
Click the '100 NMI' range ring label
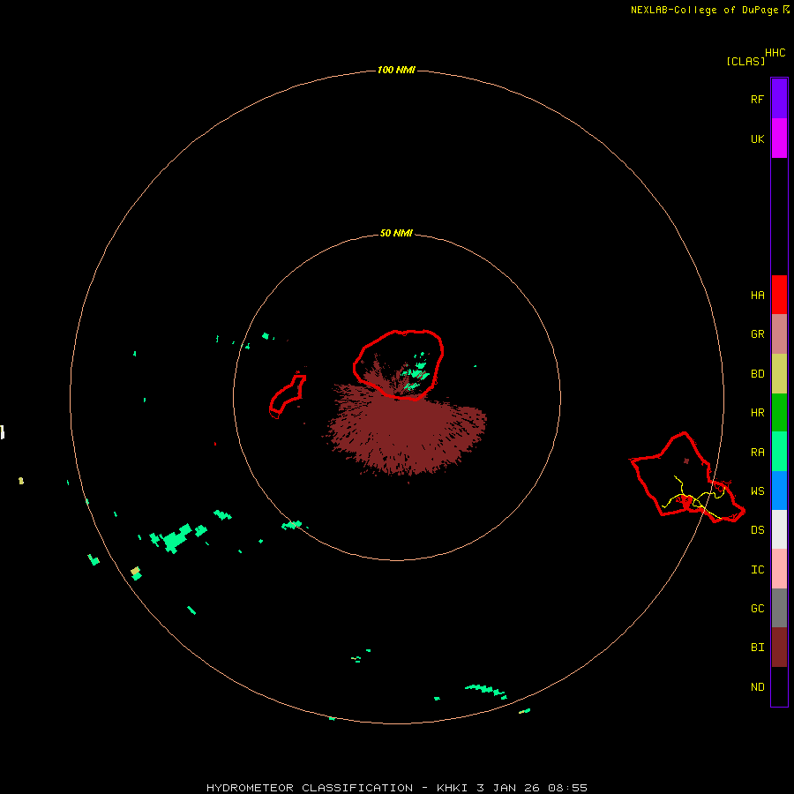point(396,70)
